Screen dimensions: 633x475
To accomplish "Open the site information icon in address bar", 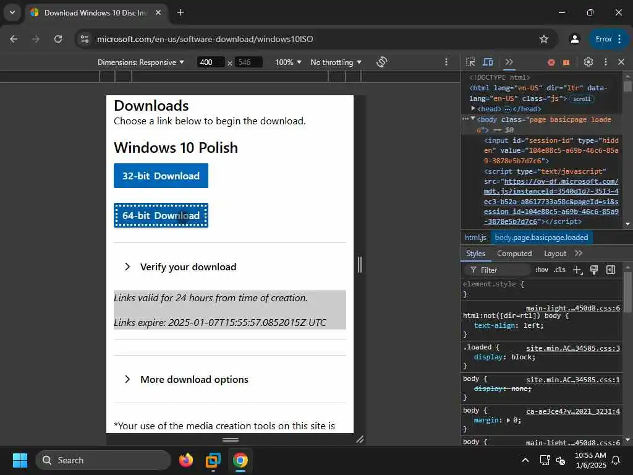I will pos(84,39).
